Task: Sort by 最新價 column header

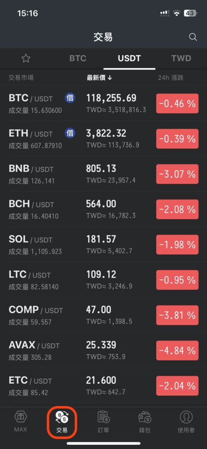Action: coord(99,78)
